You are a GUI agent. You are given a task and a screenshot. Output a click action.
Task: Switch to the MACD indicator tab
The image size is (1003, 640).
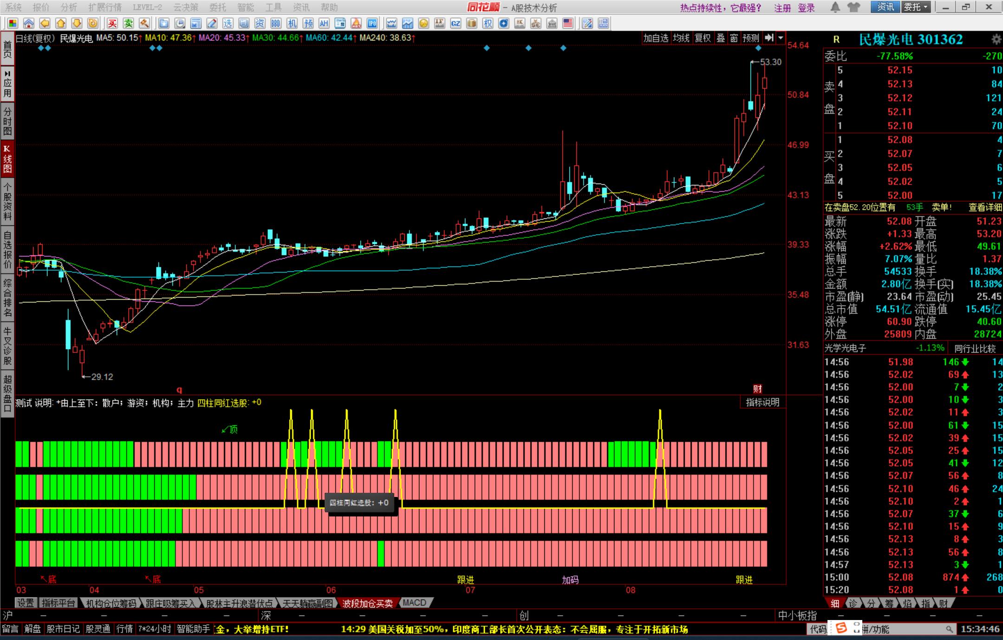coord(414,603)
